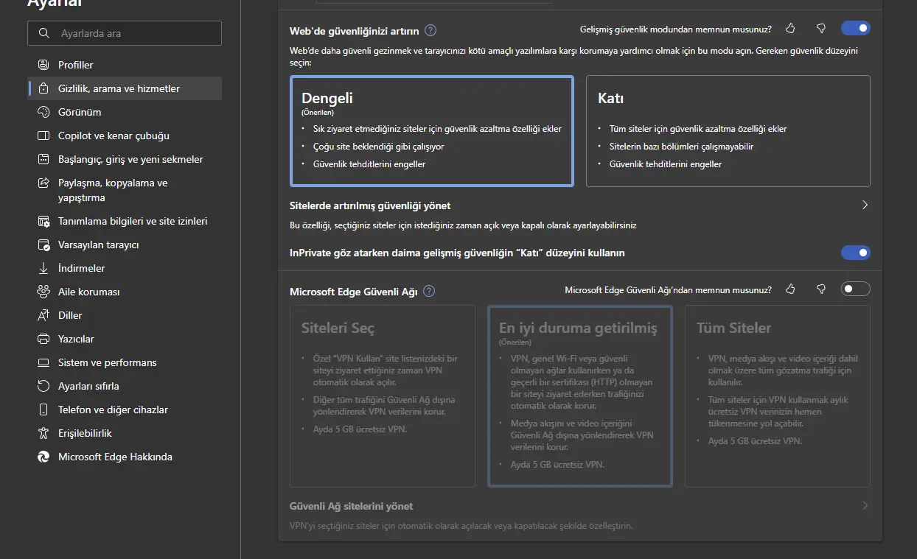The height and width of the screenshot is (559, 917).
Task: Open chevron for Güvenli Ağ sitelerini yönet
Action: coord(865,506)
